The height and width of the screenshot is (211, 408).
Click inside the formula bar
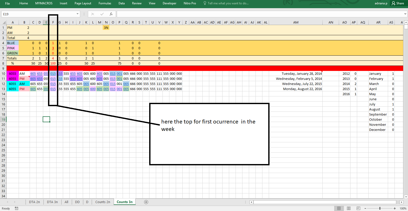[x=260, y=14]
